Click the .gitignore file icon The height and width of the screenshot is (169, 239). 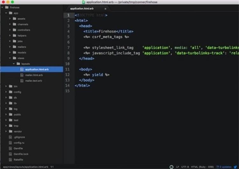[x=11, y=137]
